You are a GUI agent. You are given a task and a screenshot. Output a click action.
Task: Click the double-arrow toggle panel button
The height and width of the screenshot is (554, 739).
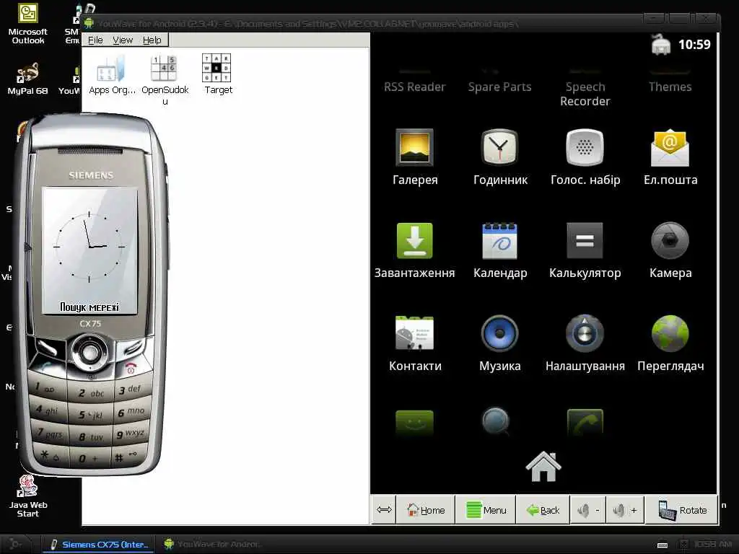(384, 510)
